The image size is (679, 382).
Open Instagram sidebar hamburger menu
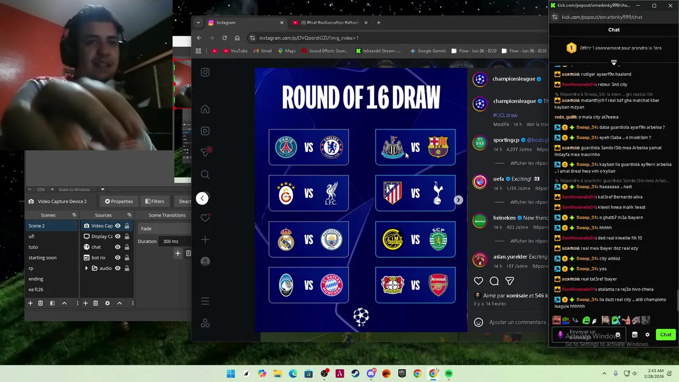coord(205,301)
